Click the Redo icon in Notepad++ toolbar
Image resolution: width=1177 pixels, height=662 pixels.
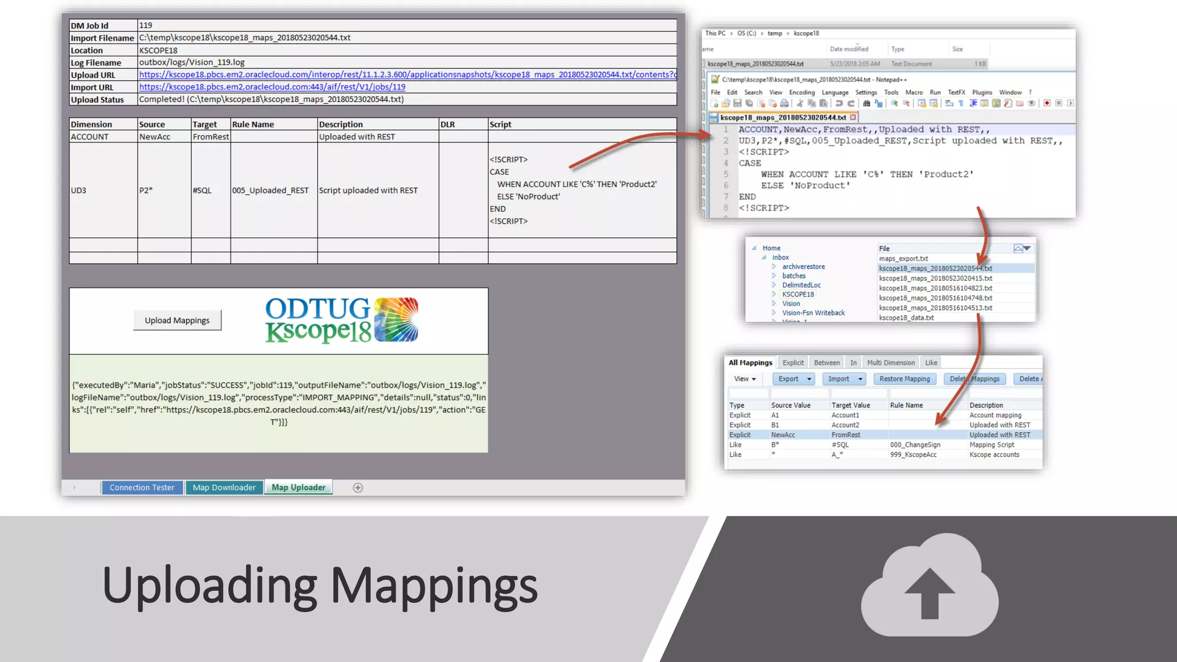[x=851, y=103]
